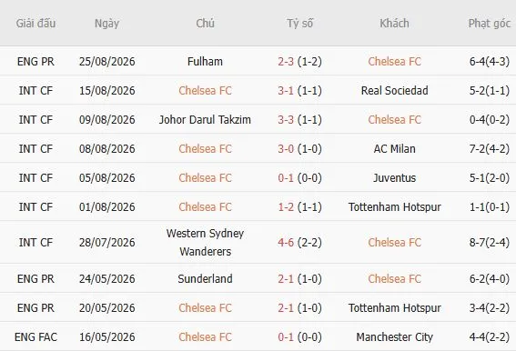The image size is (516, 351).
Task: Open the 2-3 score against Fulham
Action: coord(286,62)
